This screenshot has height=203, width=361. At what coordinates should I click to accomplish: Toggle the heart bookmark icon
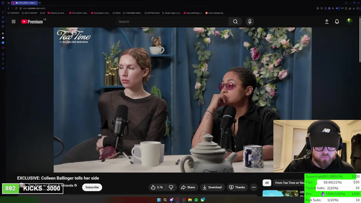(337, 8)
